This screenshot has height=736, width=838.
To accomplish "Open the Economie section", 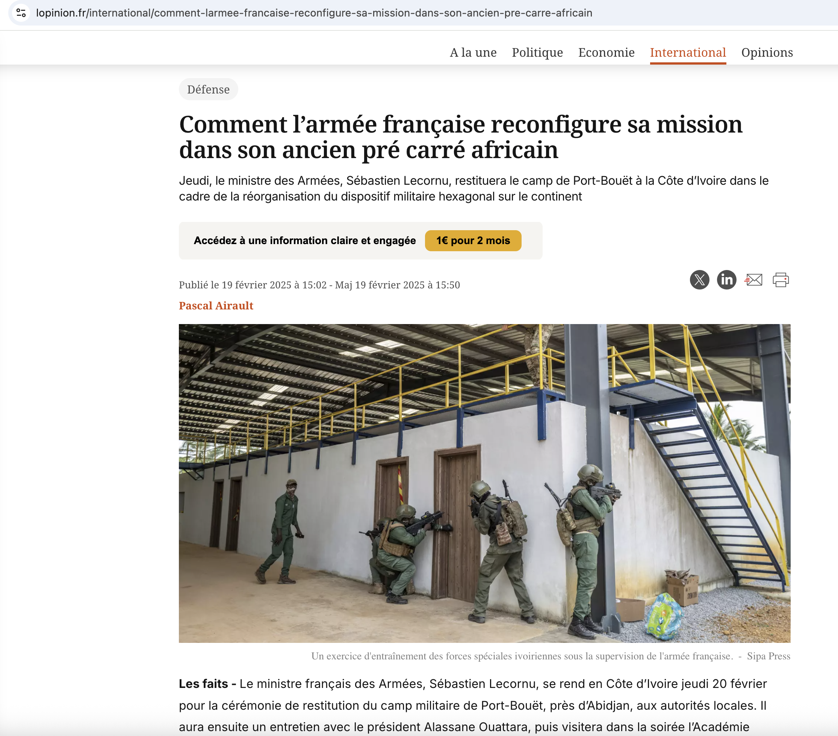I will 607,53.
